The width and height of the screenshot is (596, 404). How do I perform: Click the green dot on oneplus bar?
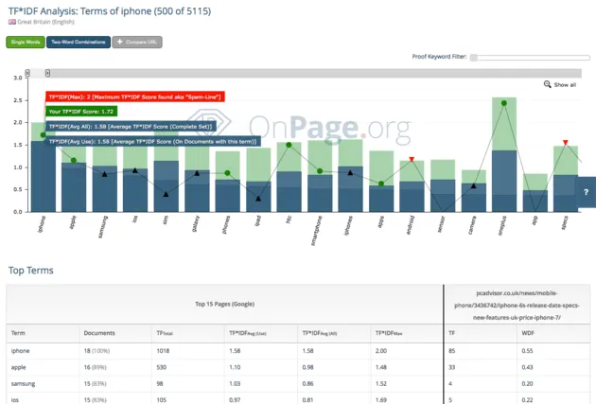(504, 103)
